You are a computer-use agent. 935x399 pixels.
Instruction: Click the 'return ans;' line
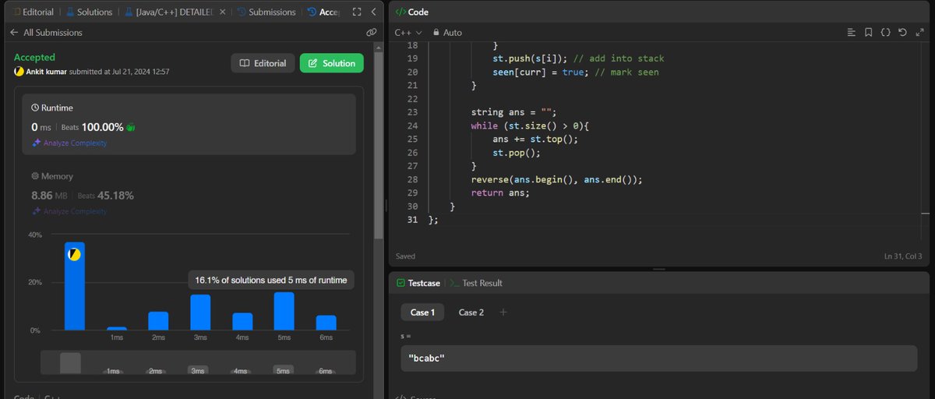pyautogui.click(x=499, y=192)
